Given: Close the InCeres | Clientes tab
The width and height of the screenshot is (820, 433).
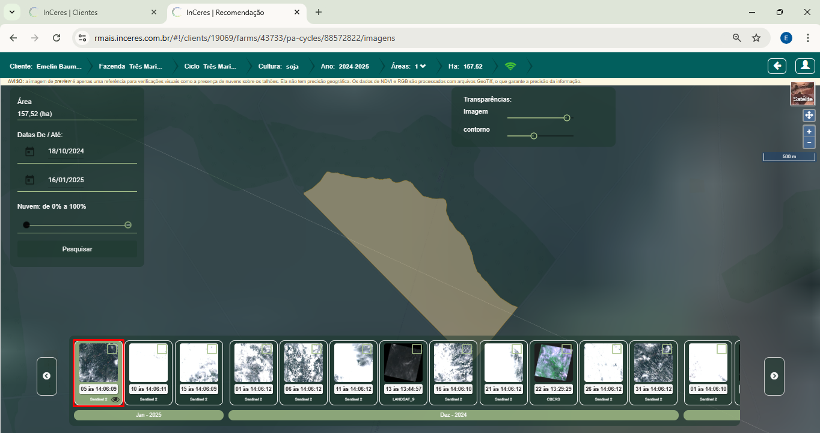Looking at the screenshot, I should (x=155, y=12).
